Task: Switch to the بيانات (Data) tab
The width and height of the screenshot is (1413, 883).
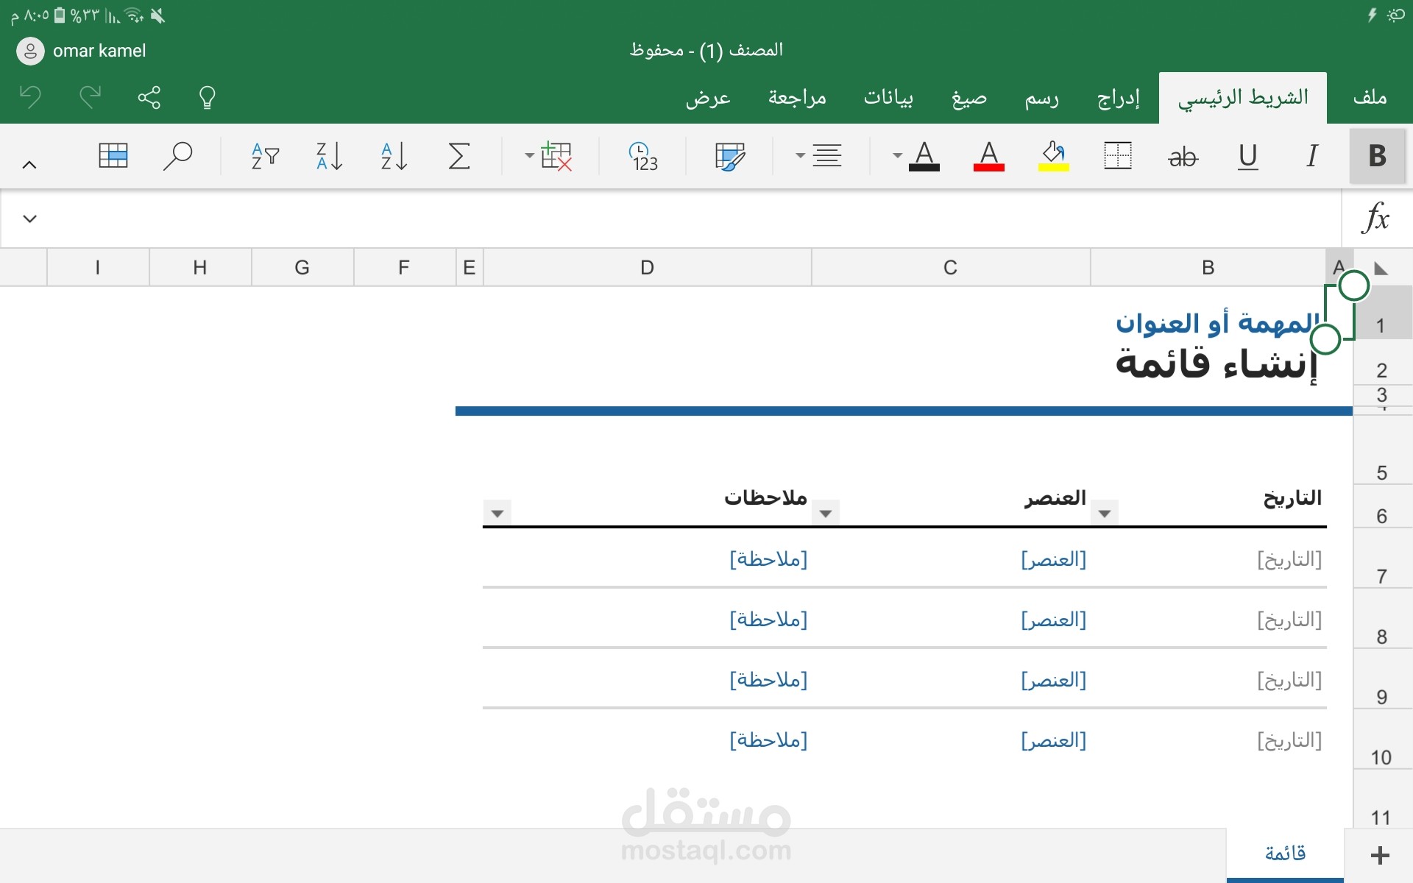Action: click(888, 97)
